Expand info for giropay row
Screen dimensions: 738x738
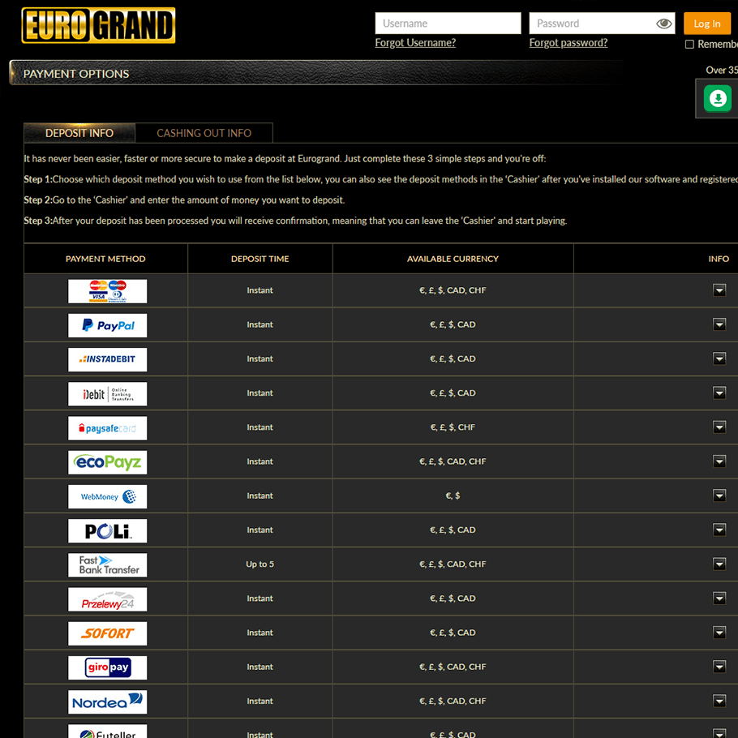click(719, 667)
